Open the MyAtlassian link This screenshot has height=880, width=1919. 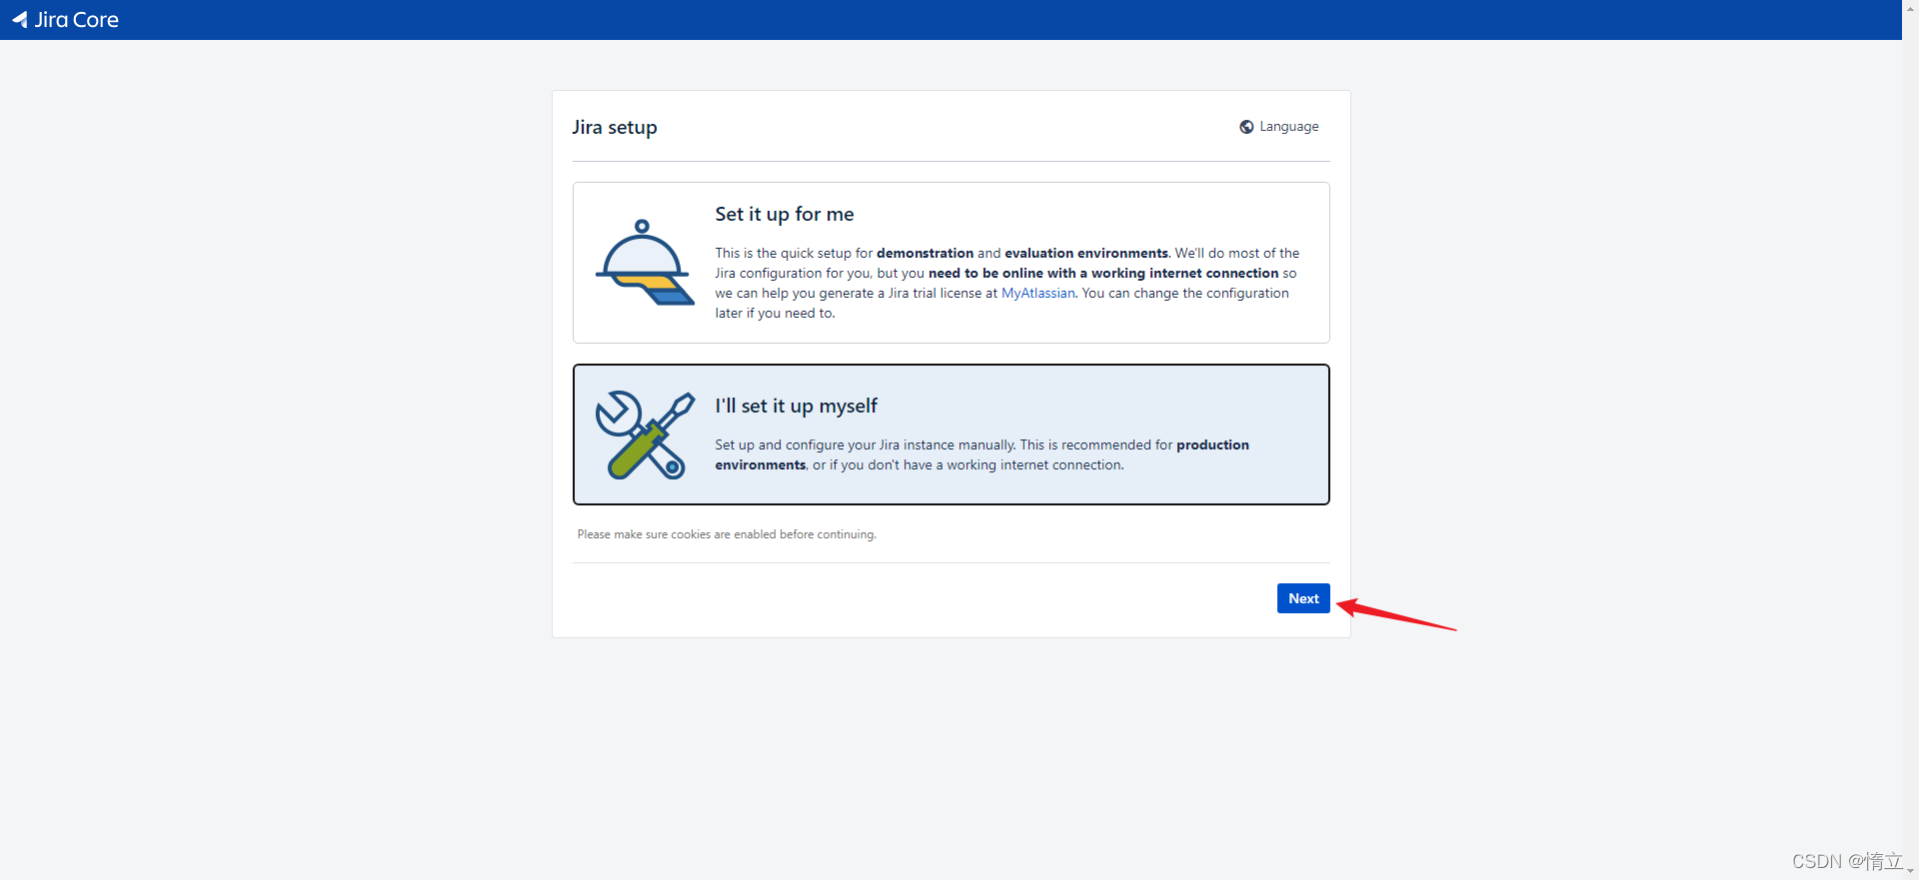pyautogui.click(x=1037, y=294)
